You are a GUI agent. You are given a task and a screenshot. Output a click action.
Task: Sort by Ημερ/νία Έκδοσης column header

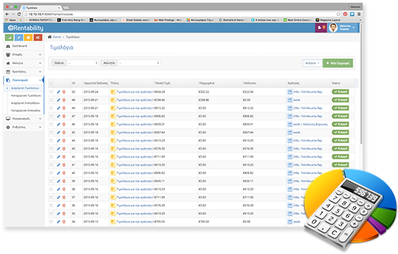pyautogui.click(x=95, y=83)
